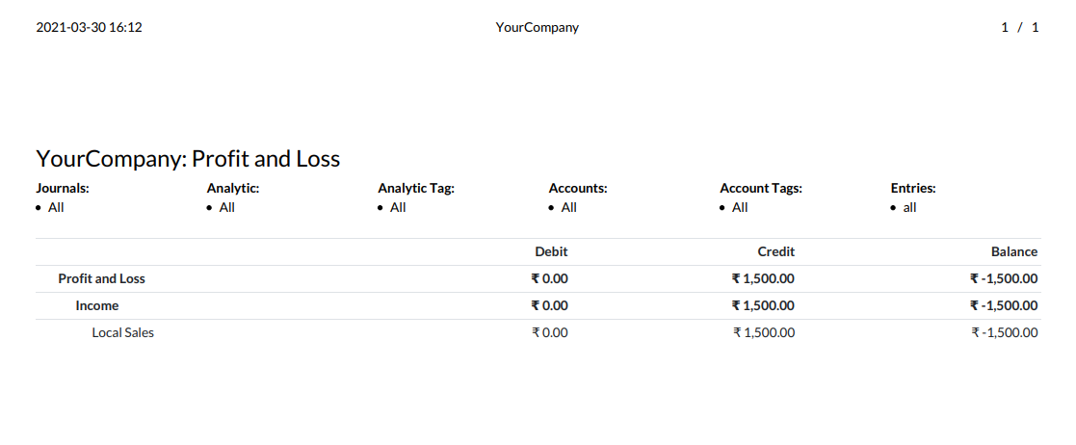Click the 2021-03-30 16:12 timestamp
The width and height of the screenshot is (1076, 445).
(90, 27)
